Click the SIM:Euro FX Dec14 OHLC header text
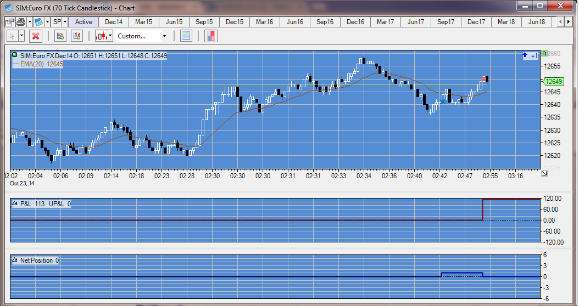The width and height of the screenshot is (579, 306). [93, 56]
